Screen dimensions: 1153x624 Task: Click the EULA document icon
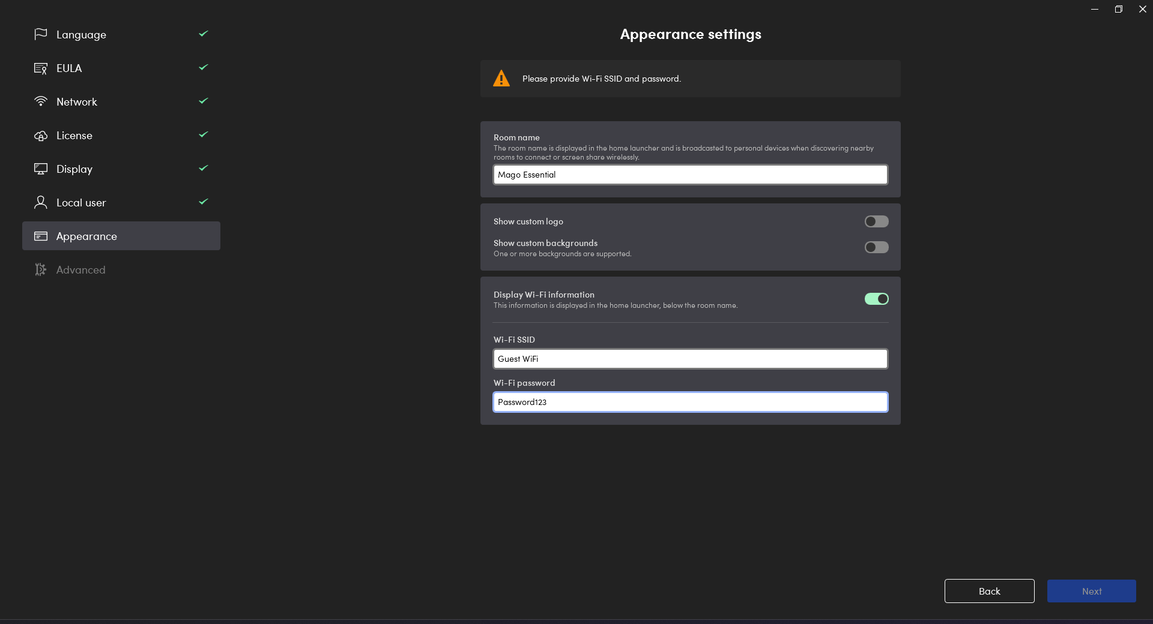click(40, 68)
